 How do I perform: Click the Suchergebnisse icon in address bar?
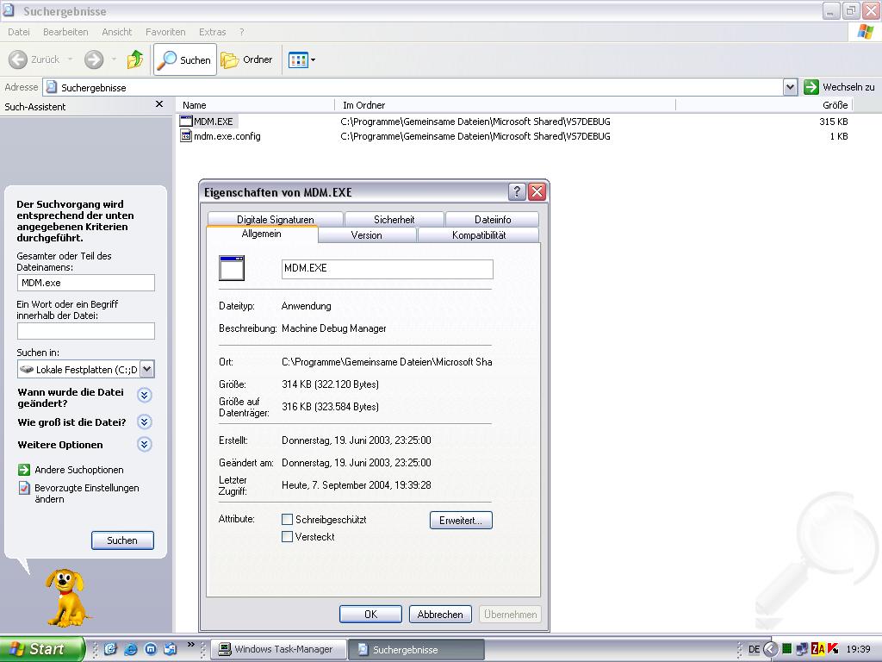click(52, 87)
